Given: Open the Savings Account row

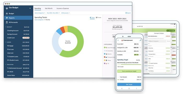Looking at the screenshot, I should click(18, 34).
